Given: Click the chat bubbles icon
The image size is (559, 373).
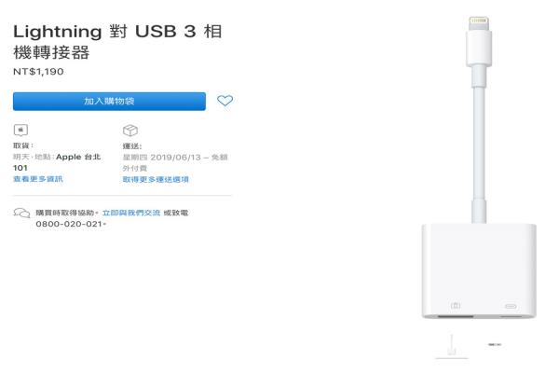Looking at the screenshot, I should pyautogui.click(x=21, y=214).
